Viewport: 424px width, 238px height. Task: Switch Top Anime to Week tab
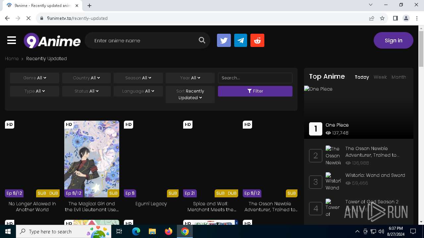coord(380,77)
